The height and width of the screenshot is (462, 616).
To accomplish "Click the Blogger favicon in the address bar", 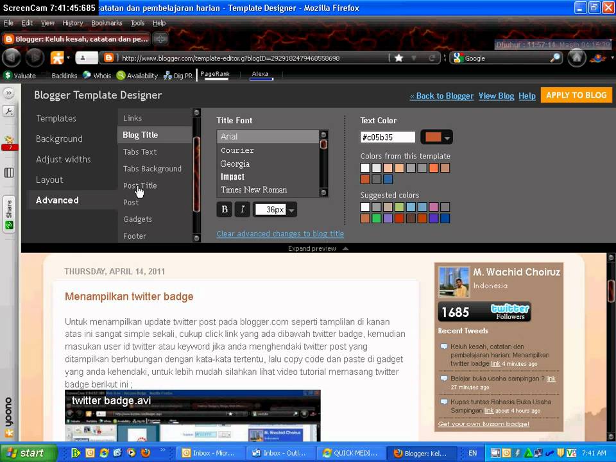I will tap(108, 58).
